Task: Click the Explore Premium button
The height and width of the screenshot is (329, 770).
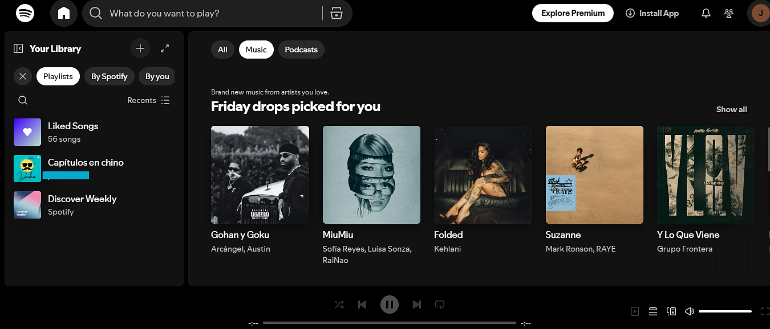Action: tap(573, 13)
